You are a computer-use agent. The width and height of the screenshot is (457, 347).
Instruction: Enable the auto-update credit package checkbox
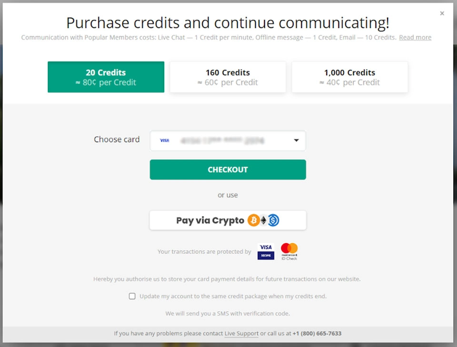132,296
